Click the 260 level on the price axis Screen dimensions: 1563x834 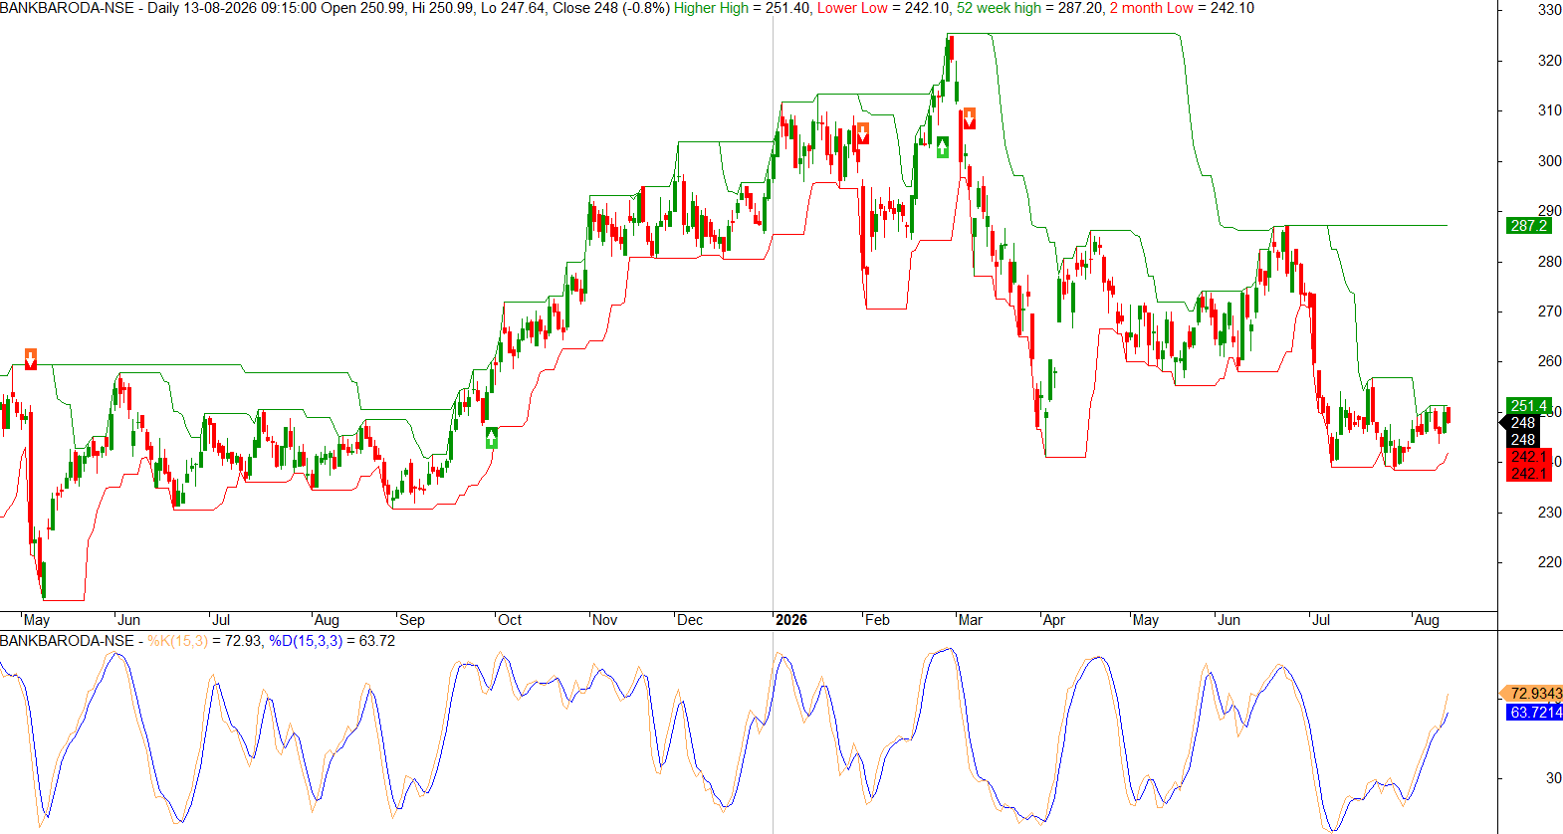pyautogui.click(x=1550, y=361)
